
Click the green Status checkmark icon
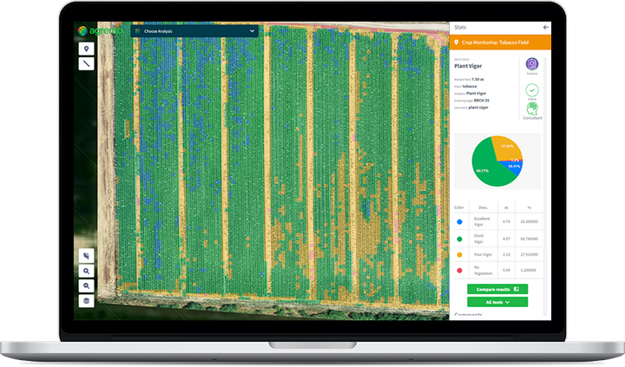click(x=532, y=90)
